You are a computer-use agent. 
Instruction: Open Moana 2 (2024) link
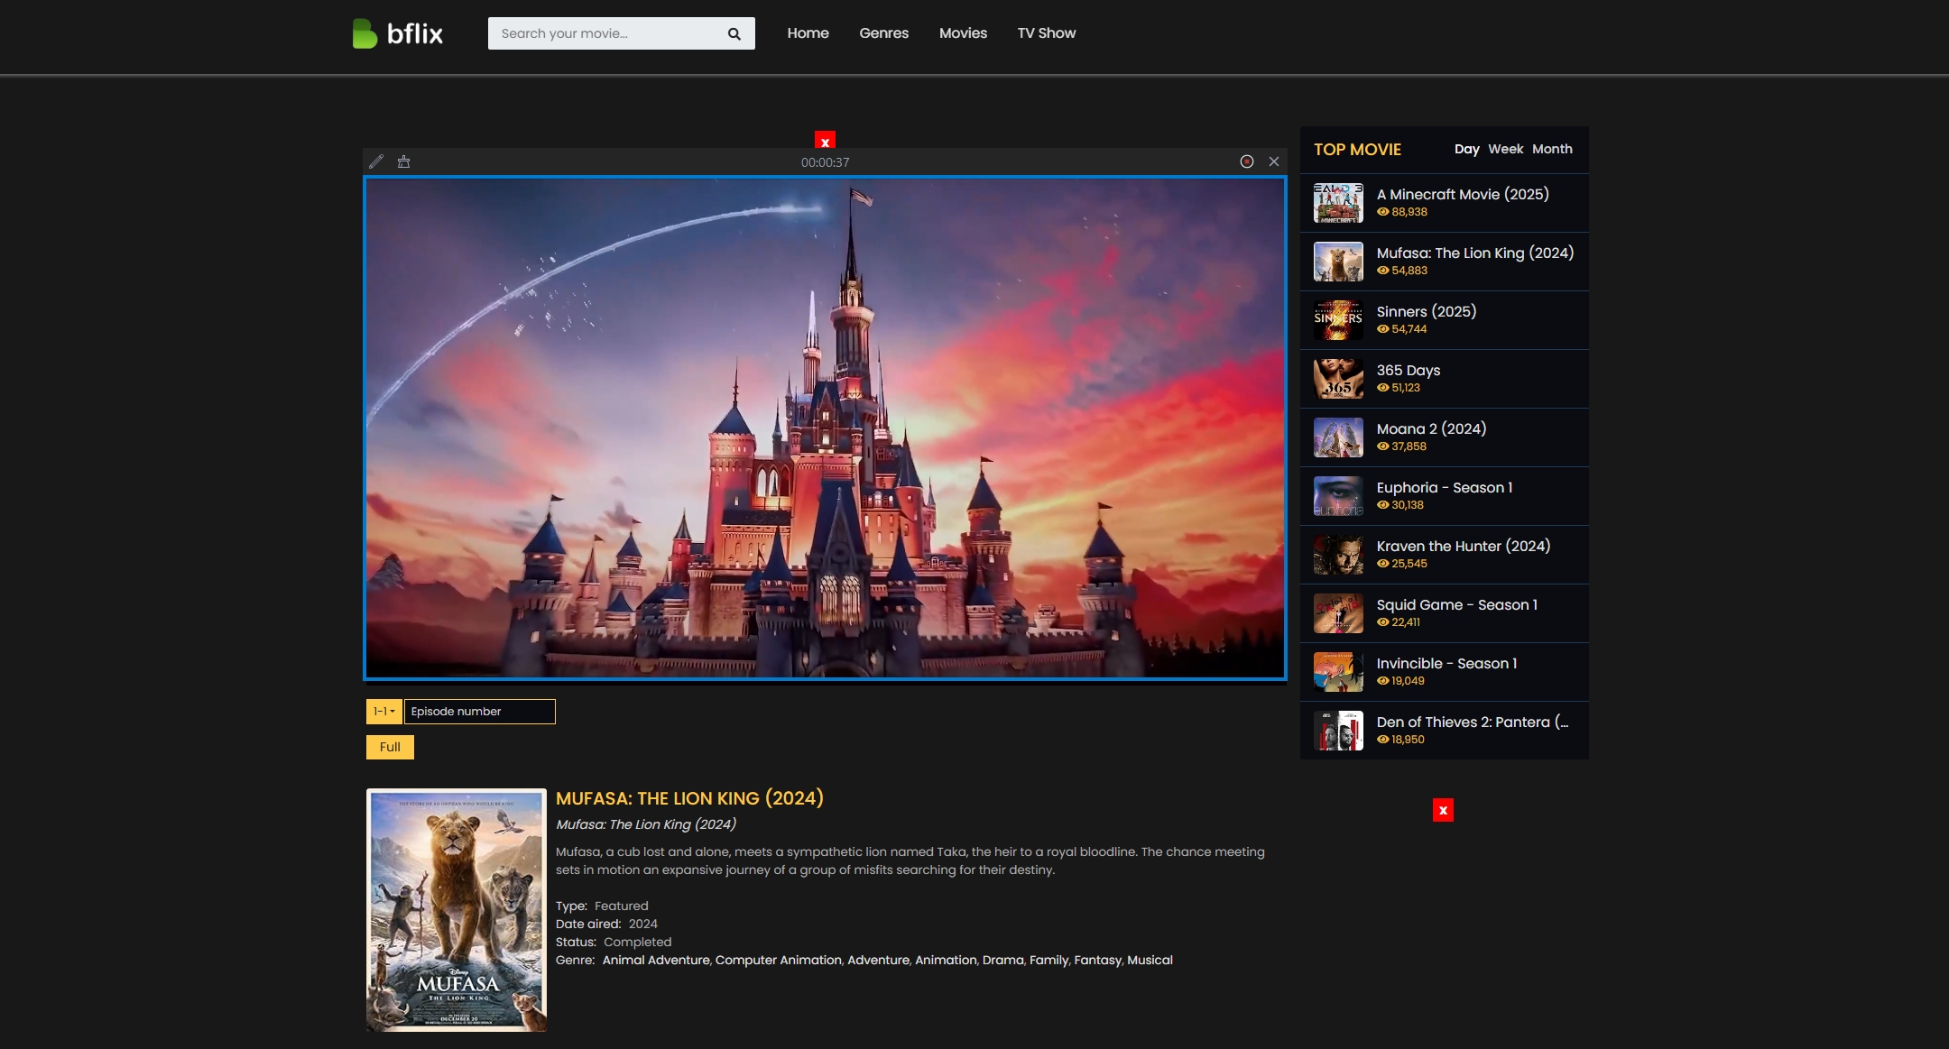coord(1431,428)
